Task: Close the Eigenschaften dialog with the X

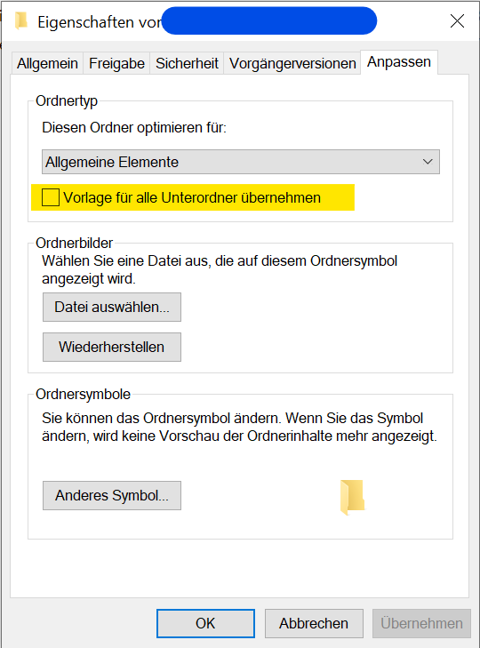Action: [457, 21]
